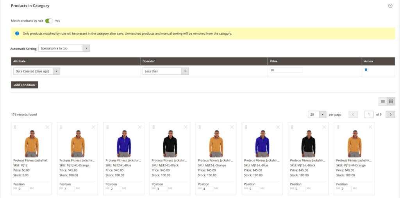Click Add Condition button
Viewport: 400px width, 198px height.
click(25, 85)
